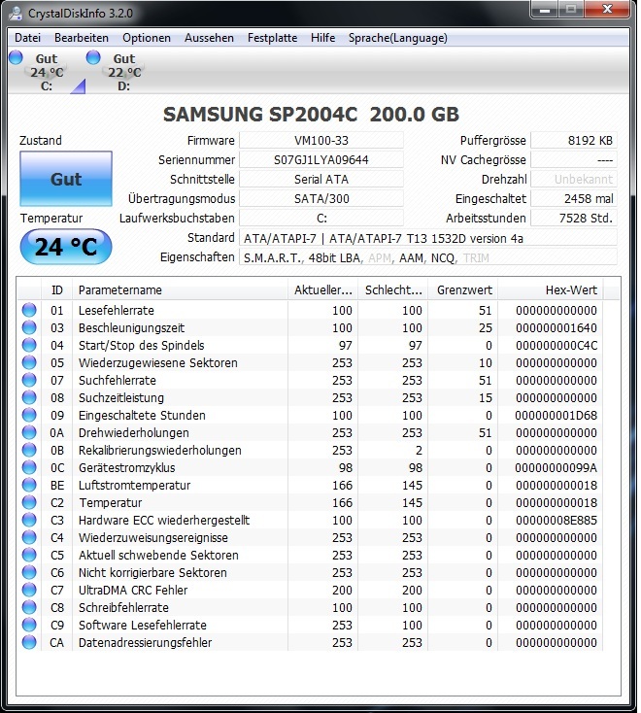Click the status orb for Start/Stop des Spindels

[29, 345]
